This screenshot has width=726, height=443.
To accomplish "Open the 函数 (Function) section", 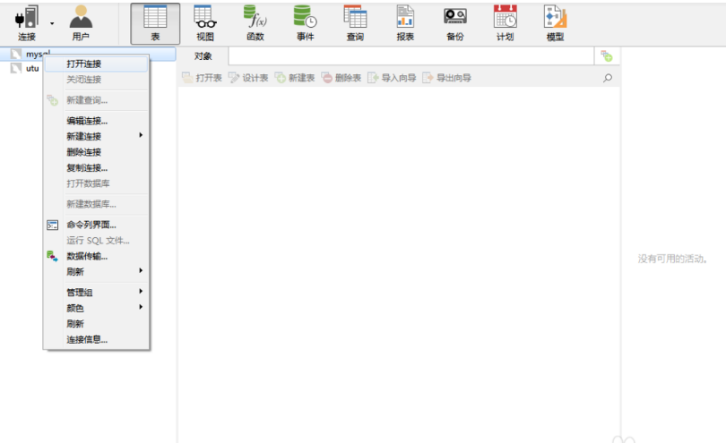I will (255, 23).
